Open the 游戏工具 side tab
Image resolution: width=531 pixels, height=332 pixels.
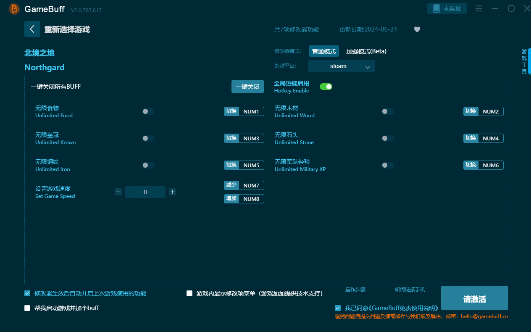[x=524, y=61]
